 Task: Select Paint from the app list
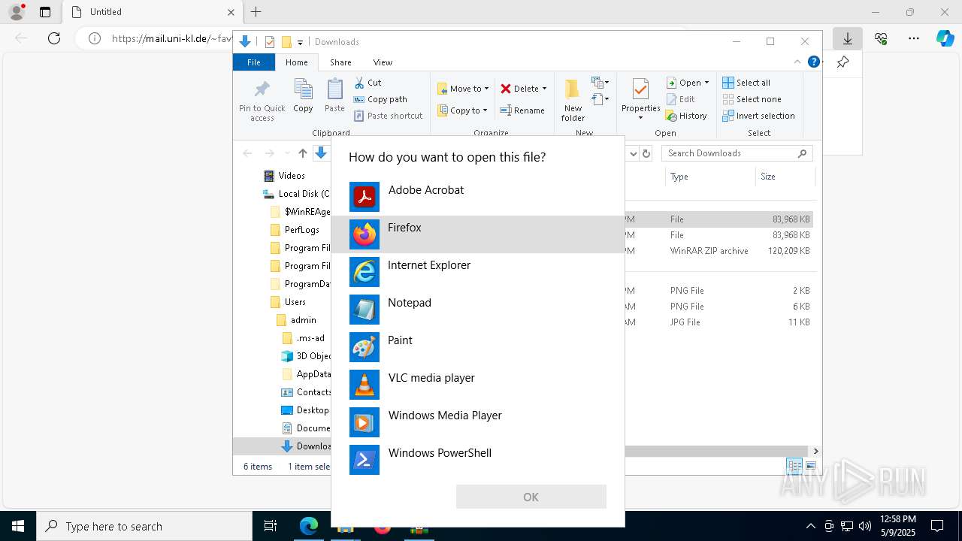477,347
